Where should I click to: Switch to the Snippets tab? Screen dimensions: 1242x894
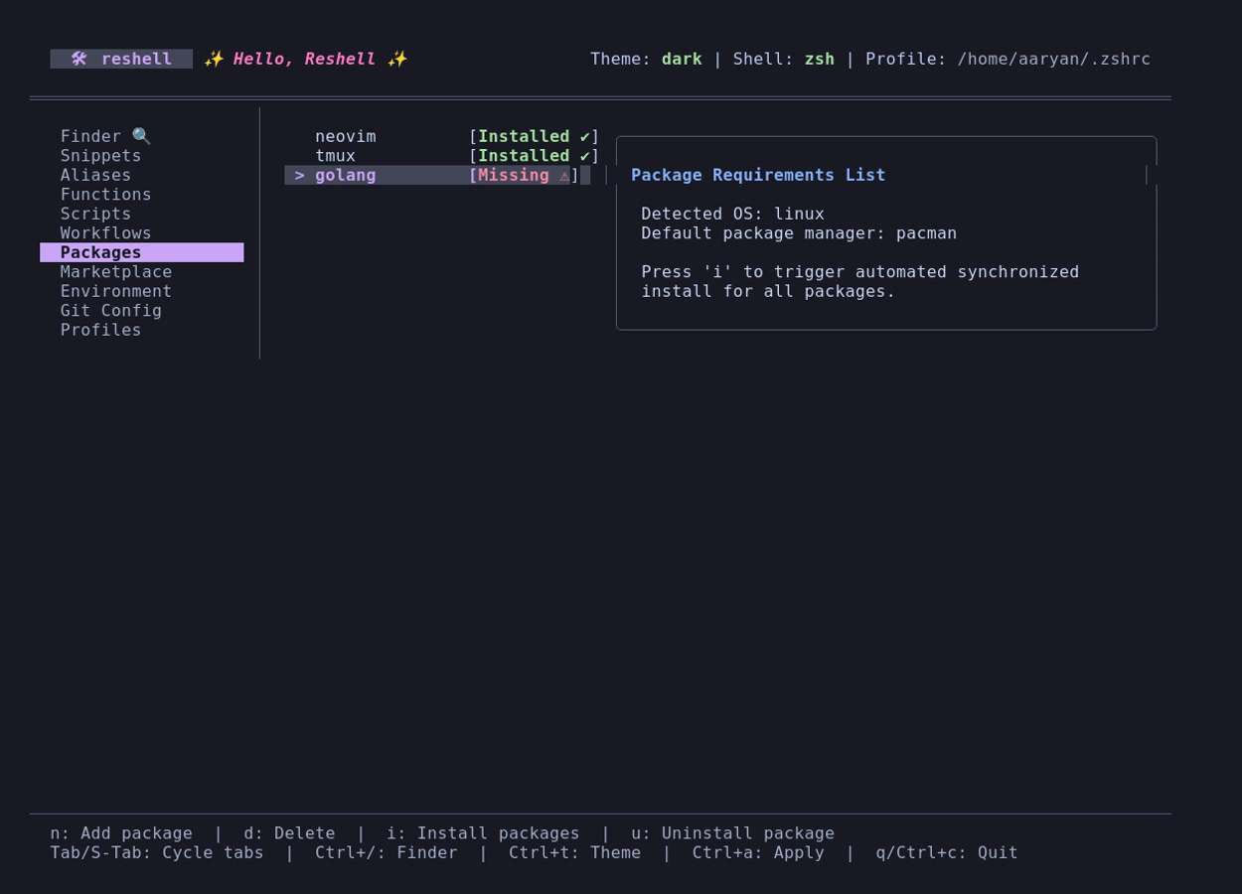tap(100, 156)
